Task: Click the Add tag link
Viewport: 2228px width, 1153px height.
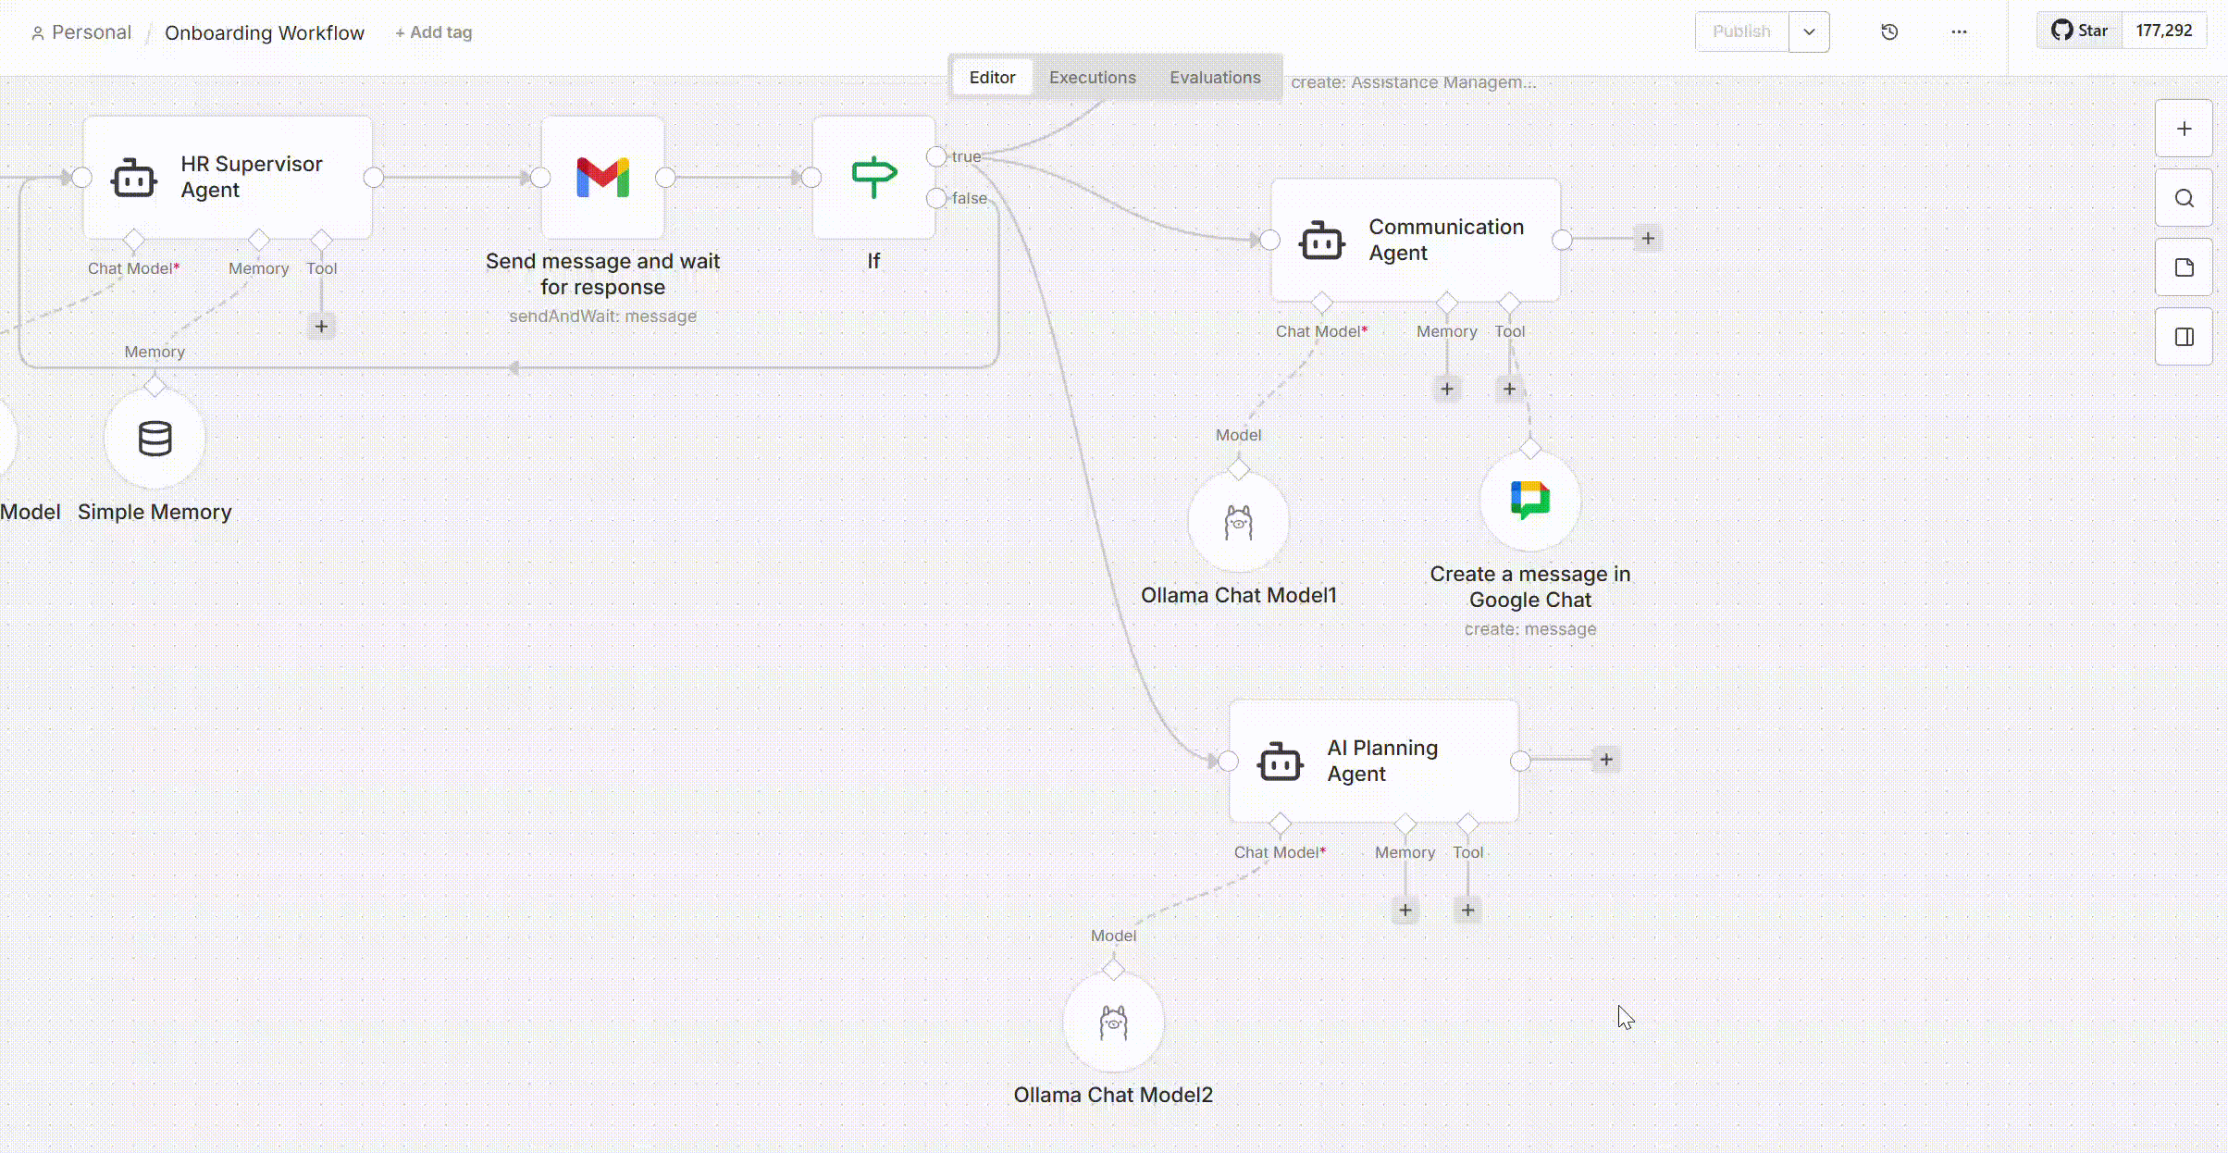Action: point(433,32)
